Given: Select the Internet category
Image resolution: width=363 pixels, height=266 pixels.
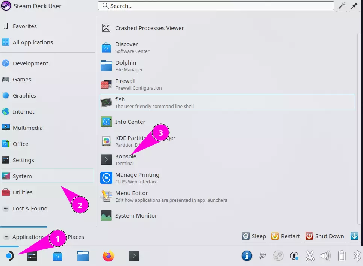Looking at the screenshot, I should [x=47, y=112].
